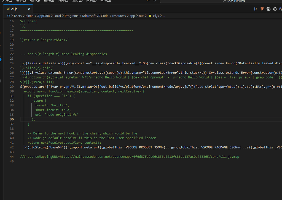Open the Local breadcrumb segment

[57, 16]
